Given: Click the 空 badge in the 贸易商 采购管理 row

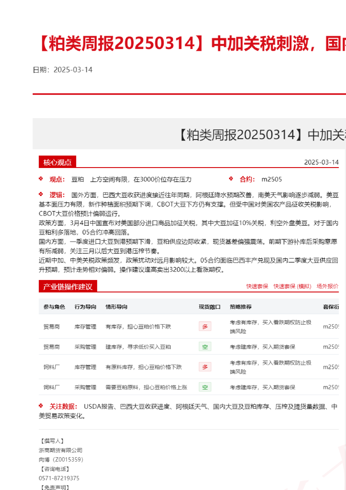Looking at the screenshot, I should pyautogui.click(x=205, y=346).
